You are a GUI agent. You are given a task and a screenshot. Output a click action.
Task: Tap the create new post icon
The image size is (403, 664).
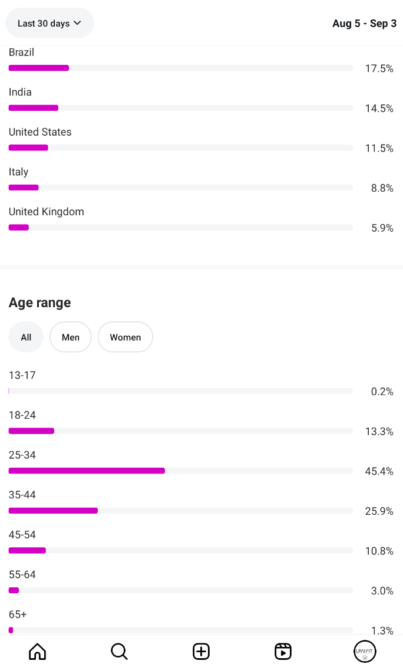201,651
